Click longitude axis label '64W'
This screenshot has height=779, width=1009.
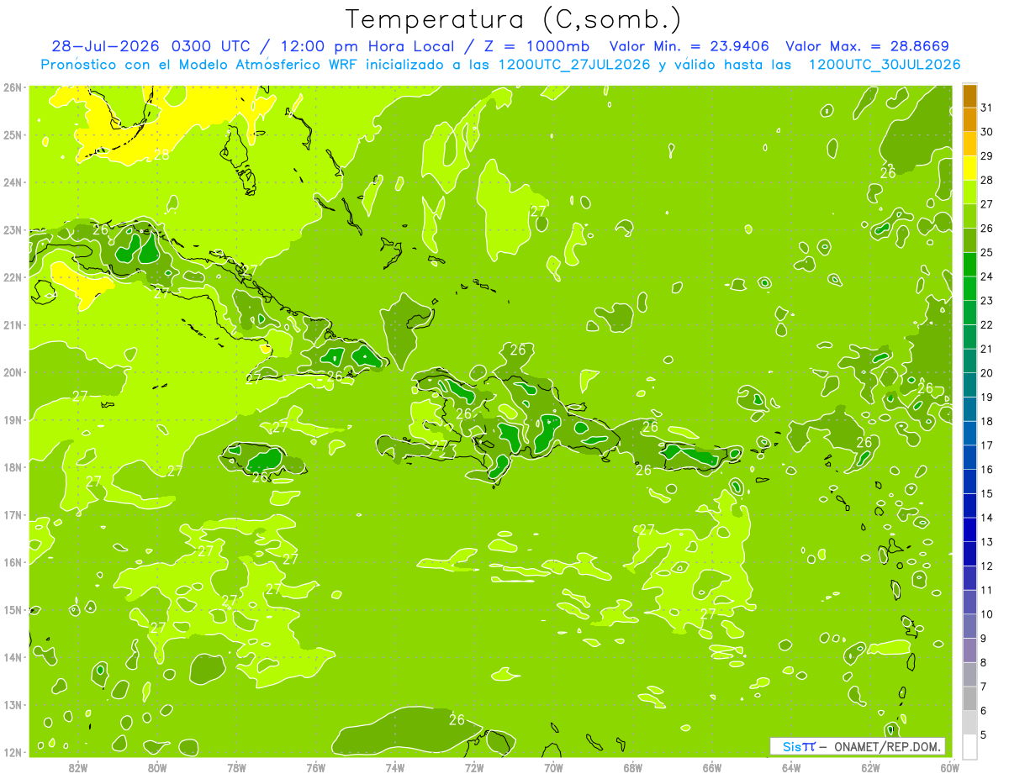[791, 767]
